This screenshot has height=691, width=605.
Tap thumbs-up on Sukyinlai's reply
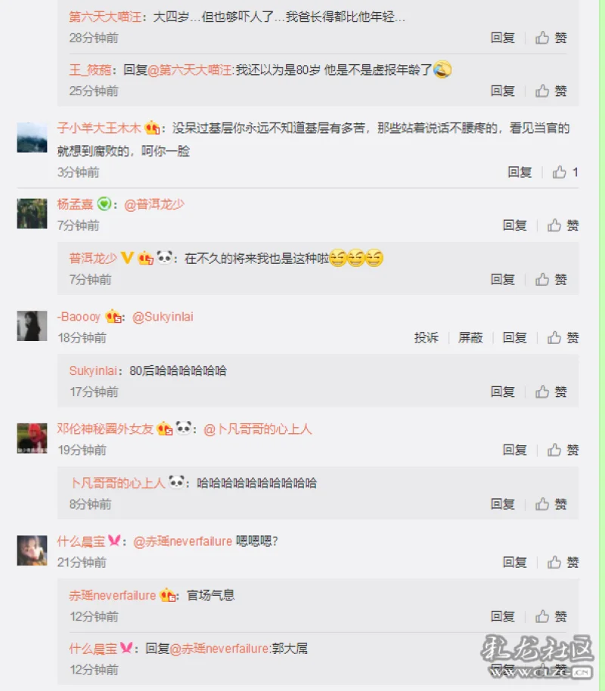click(x=542, y=392)
